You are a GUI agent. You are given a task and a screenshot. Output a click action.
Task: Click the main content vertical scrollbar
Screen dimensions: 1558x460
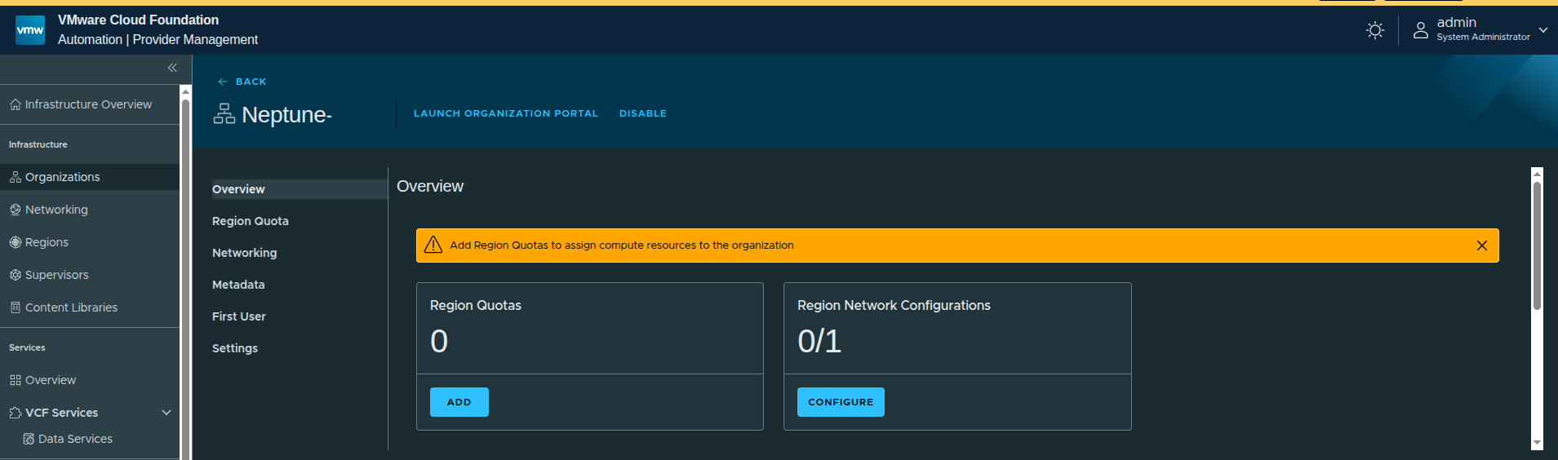[x=1537, y=245]
